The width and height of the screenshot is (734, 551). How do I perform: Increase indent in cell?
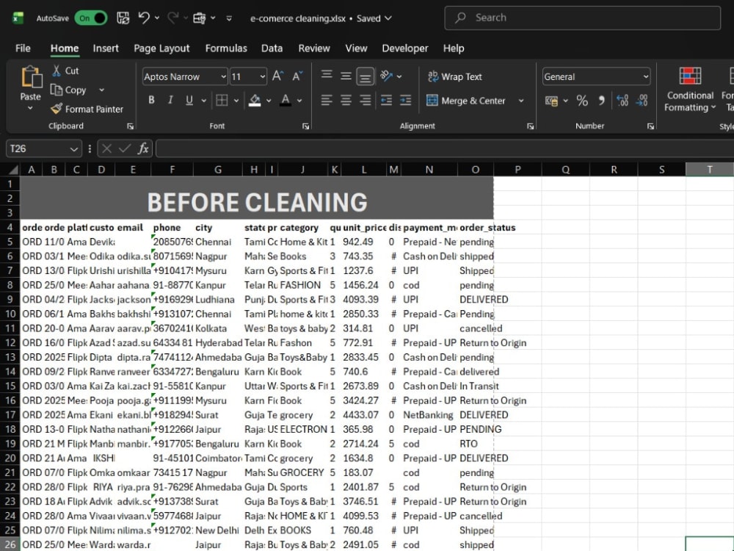pos(405,100)
